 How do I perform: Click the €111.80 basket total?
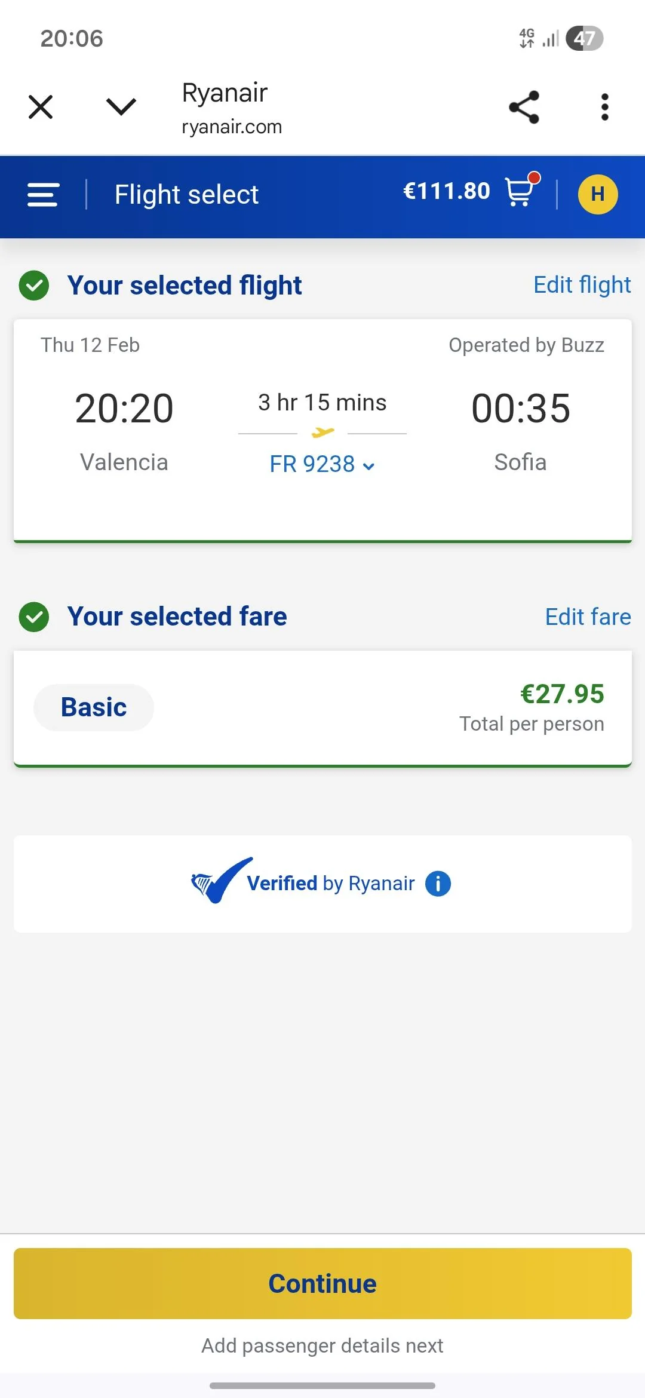[446, 191]
